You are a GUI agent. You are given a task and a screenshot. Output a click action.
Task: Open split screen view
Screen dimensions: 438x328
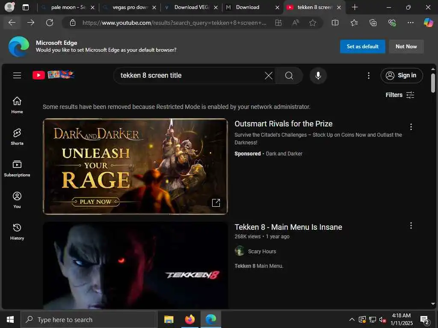[x=335, y=23]
